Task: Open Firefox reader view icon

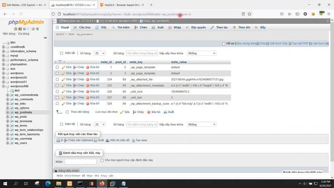Action: pyautogui.click(x=243, y=14)
